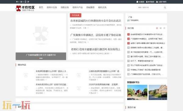Click the rank 1 red number badge
The image size is (183, 111).
click(x=128, y=34)
